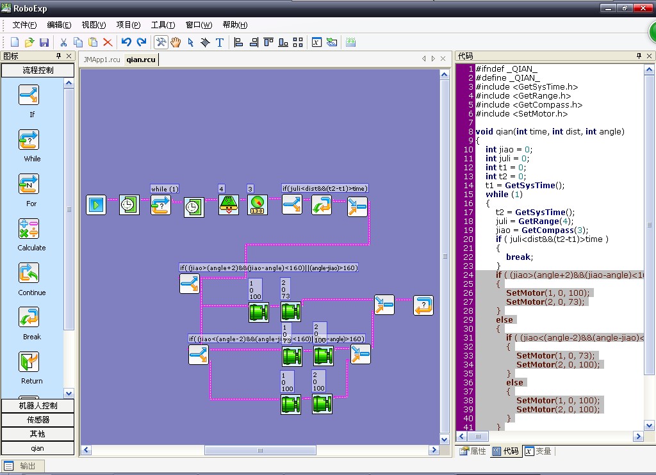This screenshot has height=475, width=656.
Task: Switch to the 变量 tab
Action: [538, 451]
